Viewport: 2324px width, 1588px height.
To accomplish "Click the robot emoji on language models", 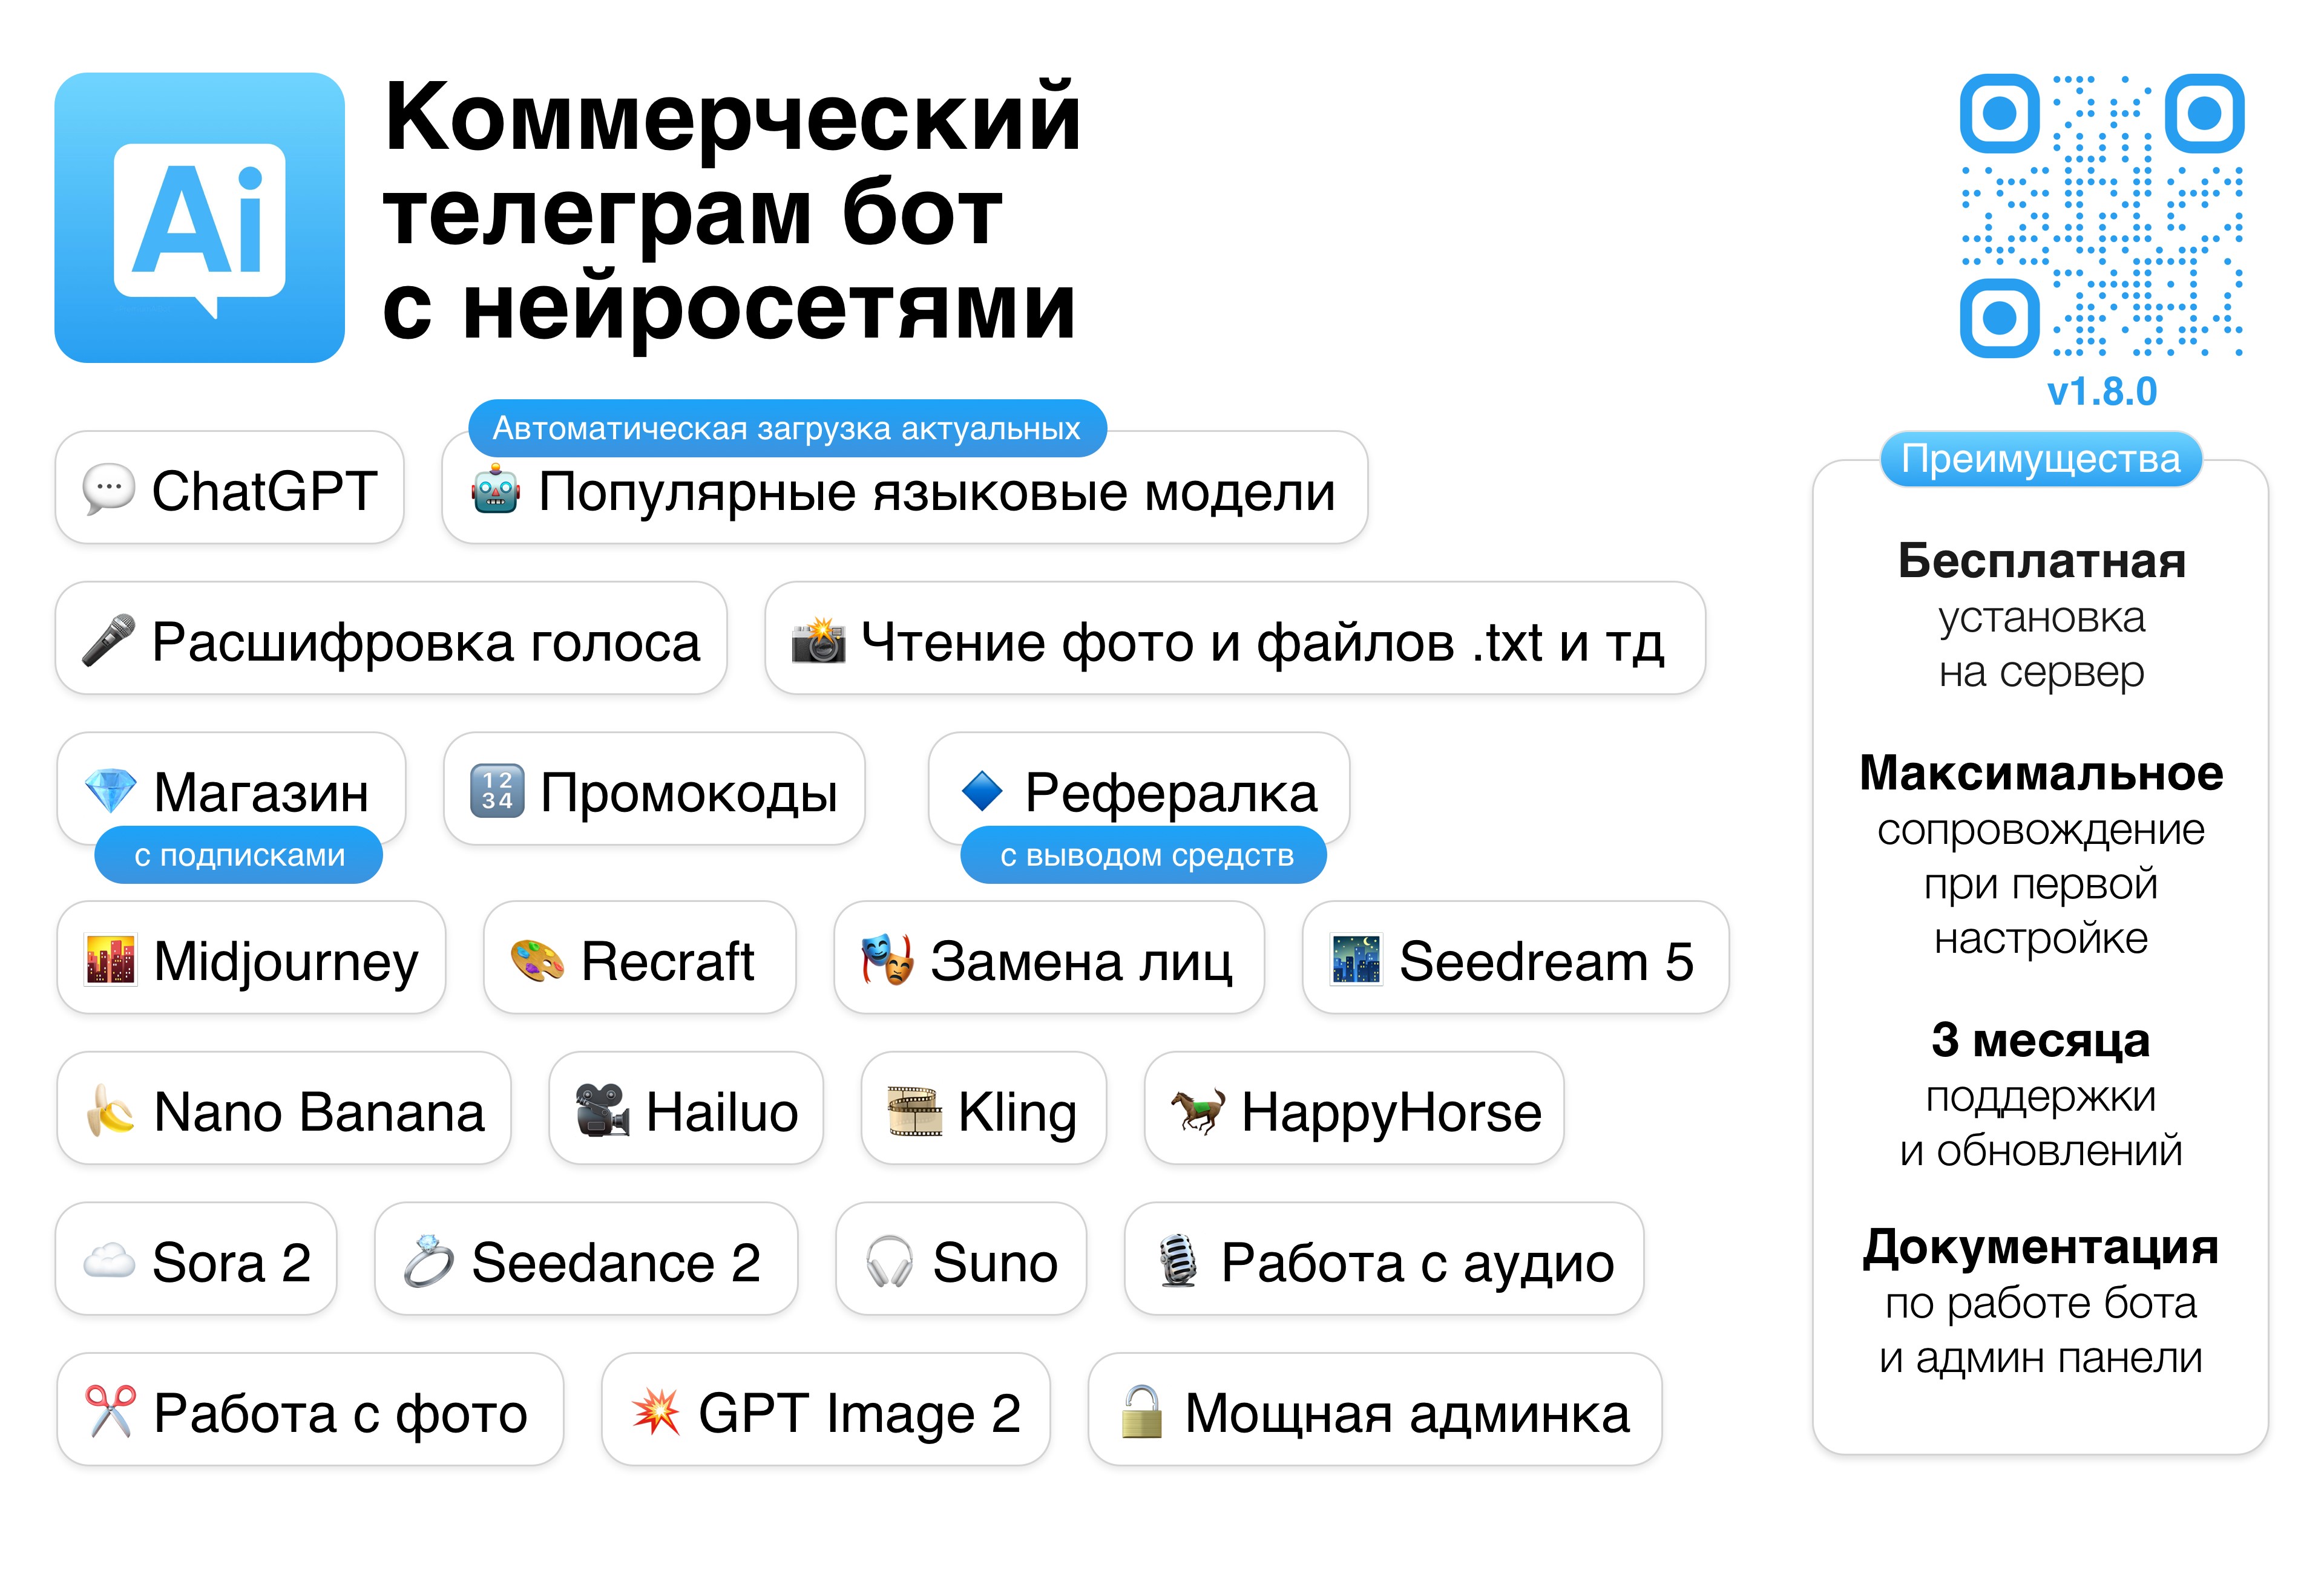I will click(496, 489).
